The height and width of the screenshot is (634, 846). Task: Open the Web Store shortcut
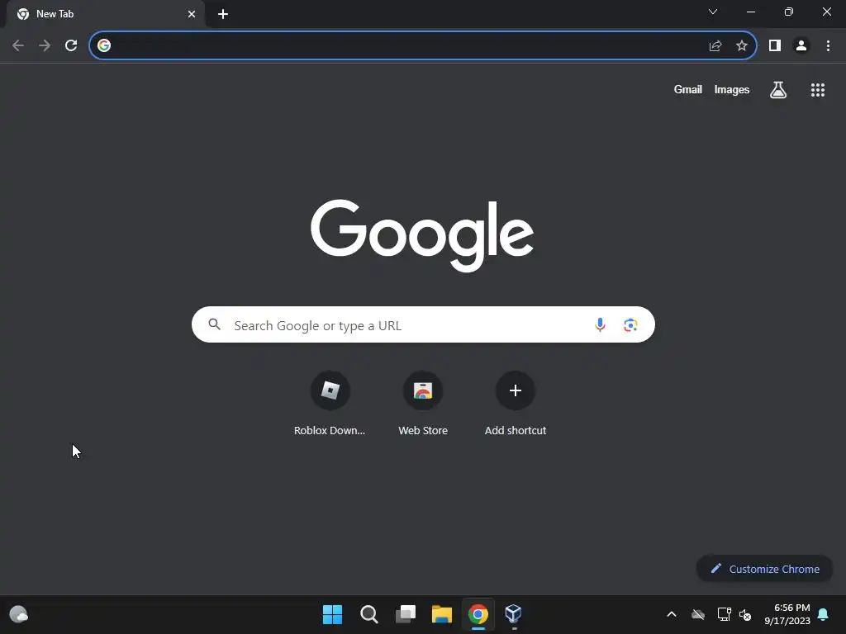click(423, 403)
